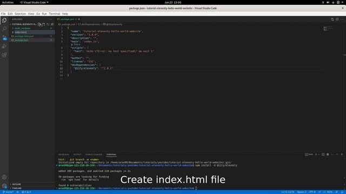Switch to the Debug Console tab
Viewport: 346px width, 194px height.
pos(94,155)
